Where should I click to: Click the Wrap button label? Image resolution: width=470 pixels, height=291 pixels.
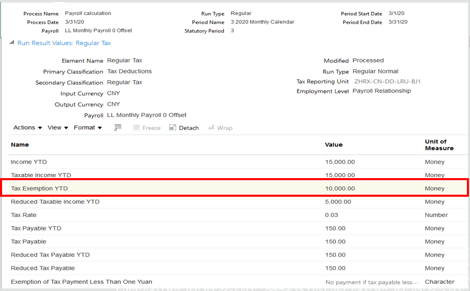[225, 128]
